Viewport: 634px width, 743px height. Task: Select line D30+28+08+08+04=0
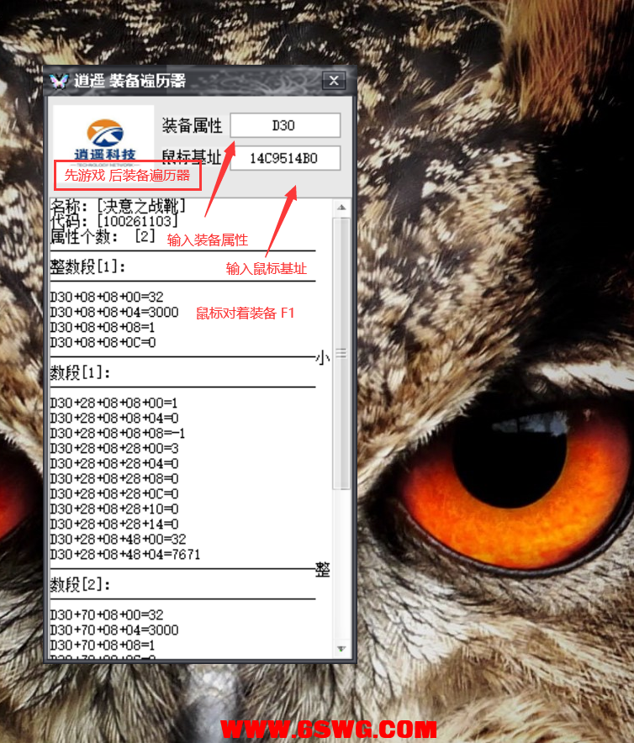click(114, 419)
